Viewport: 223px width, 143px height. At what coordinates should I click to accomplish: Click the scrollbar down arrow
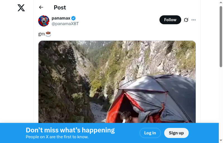[221, 140]
